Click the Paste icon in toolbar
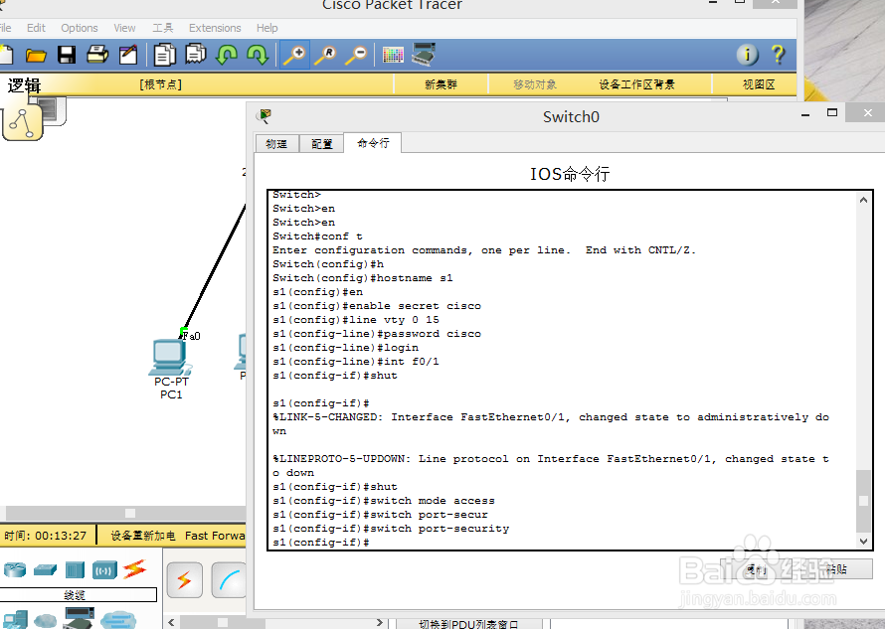The image size is (885, 629). (x=196, y=55)
